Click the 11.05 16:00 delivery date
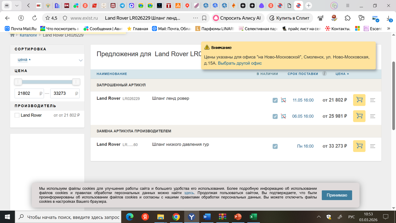The width and height of the screenshot is (396, 223). click(x=303, y=100)
